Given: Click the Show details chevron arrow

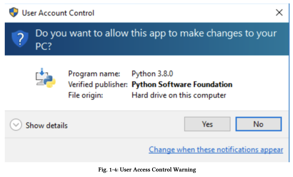Looking at the screenshot, I should [16, 125].
